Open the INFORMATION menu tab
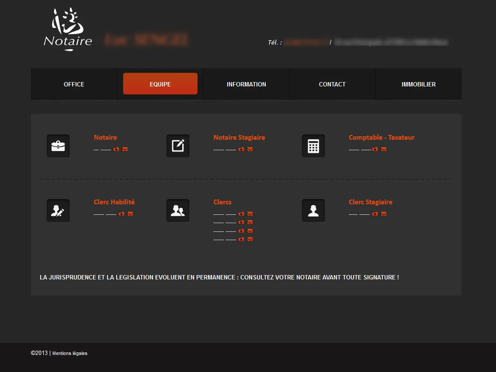 [x=246, y=84]
